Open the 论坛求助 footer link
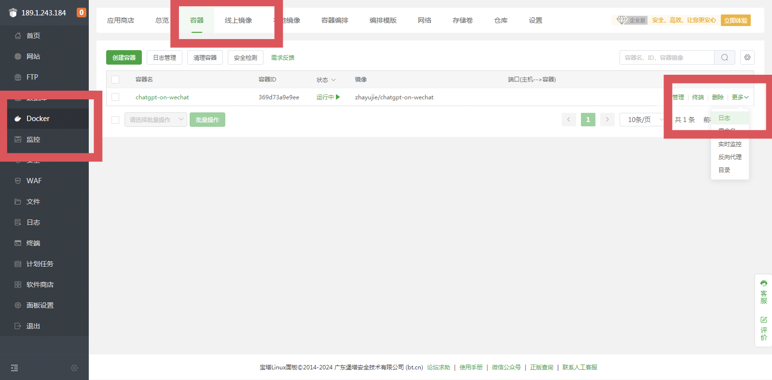 point(439,367)
